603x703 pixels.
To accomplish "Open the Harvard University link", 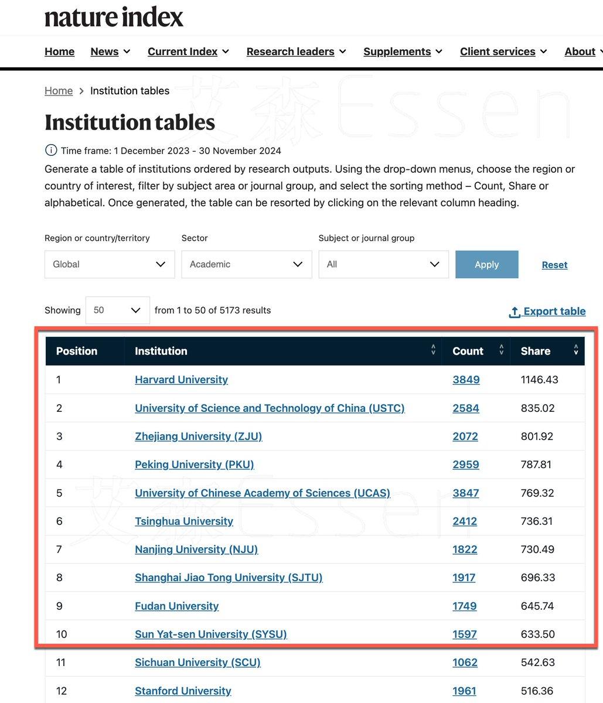I will [x=181, y=380].
